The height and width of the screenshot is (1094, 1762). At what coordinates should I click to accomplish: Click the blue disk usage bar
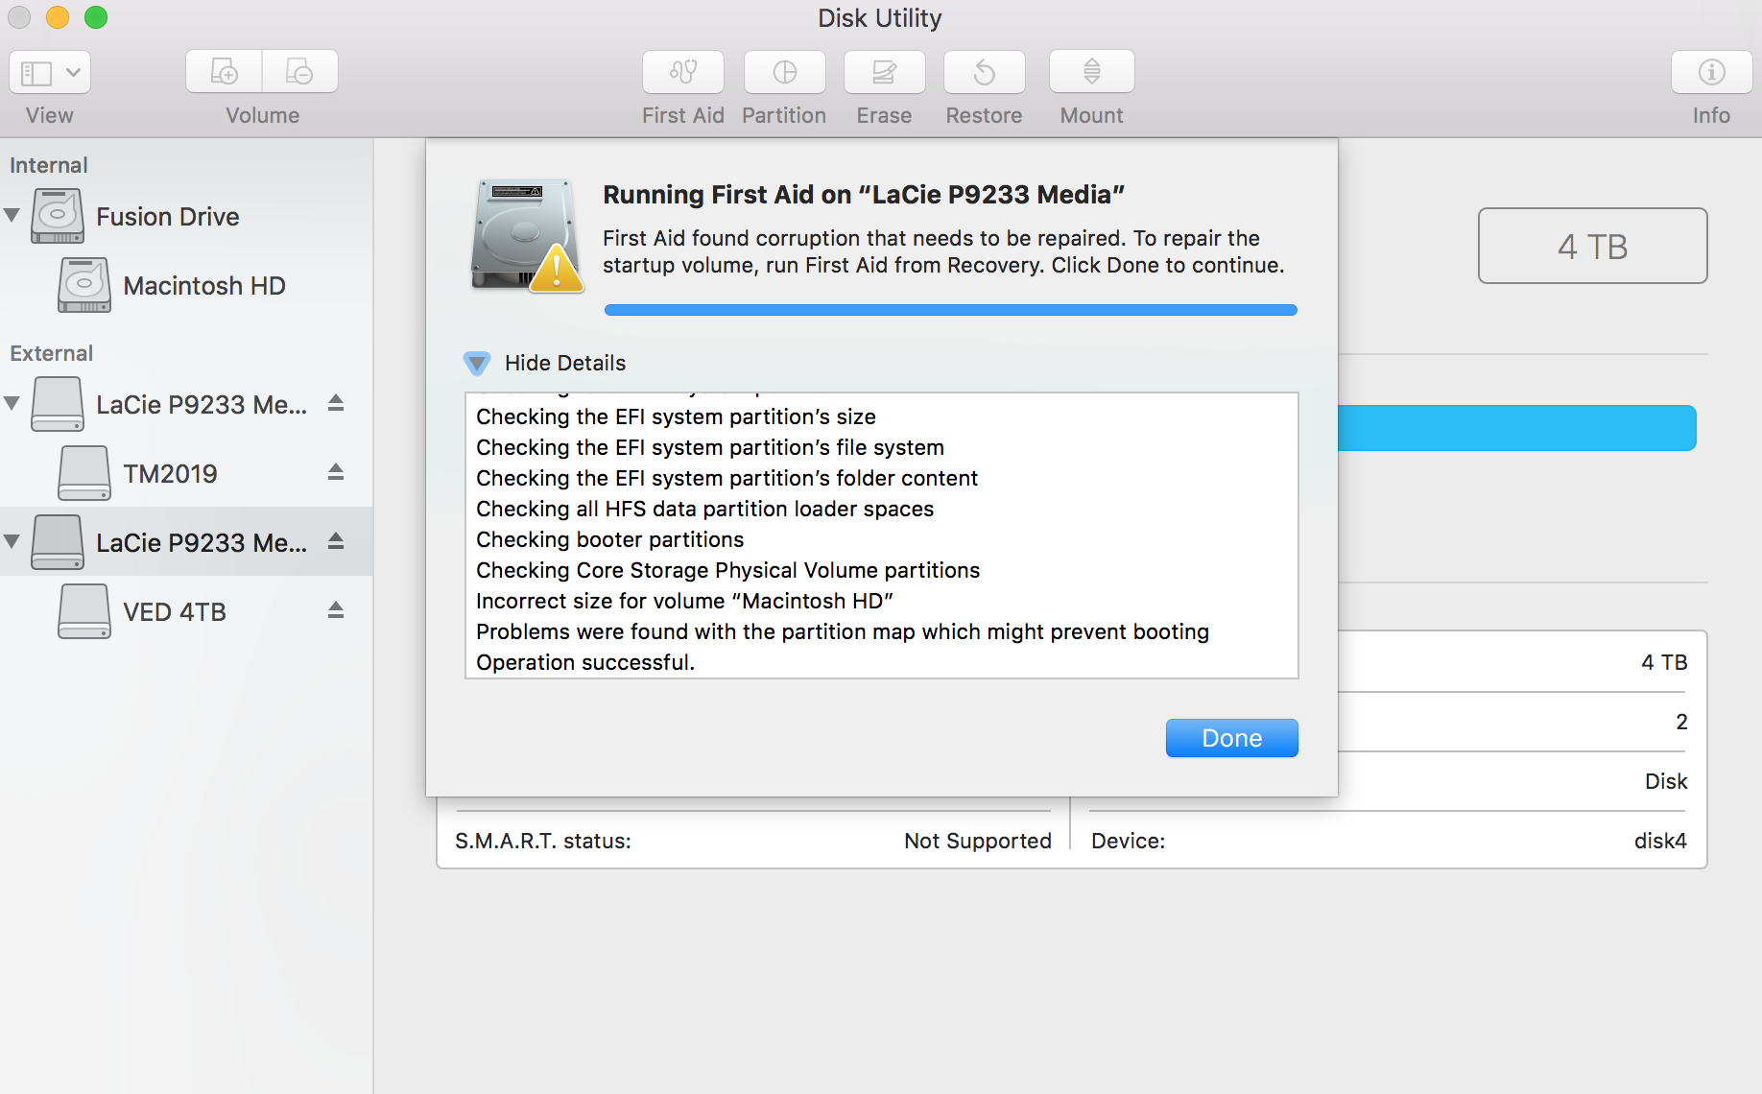click(x=1516, y=428)
